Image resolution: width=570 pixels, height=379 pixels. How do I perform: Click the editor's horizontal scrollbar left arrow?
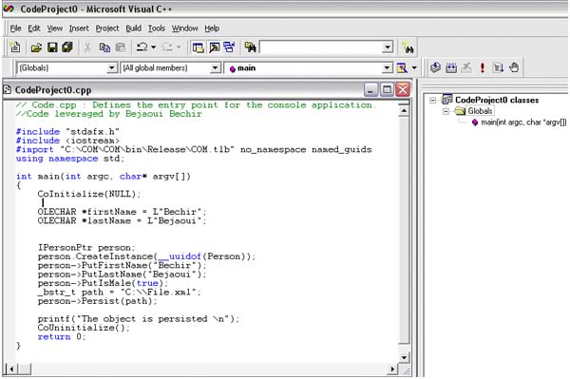pos(11,370)
